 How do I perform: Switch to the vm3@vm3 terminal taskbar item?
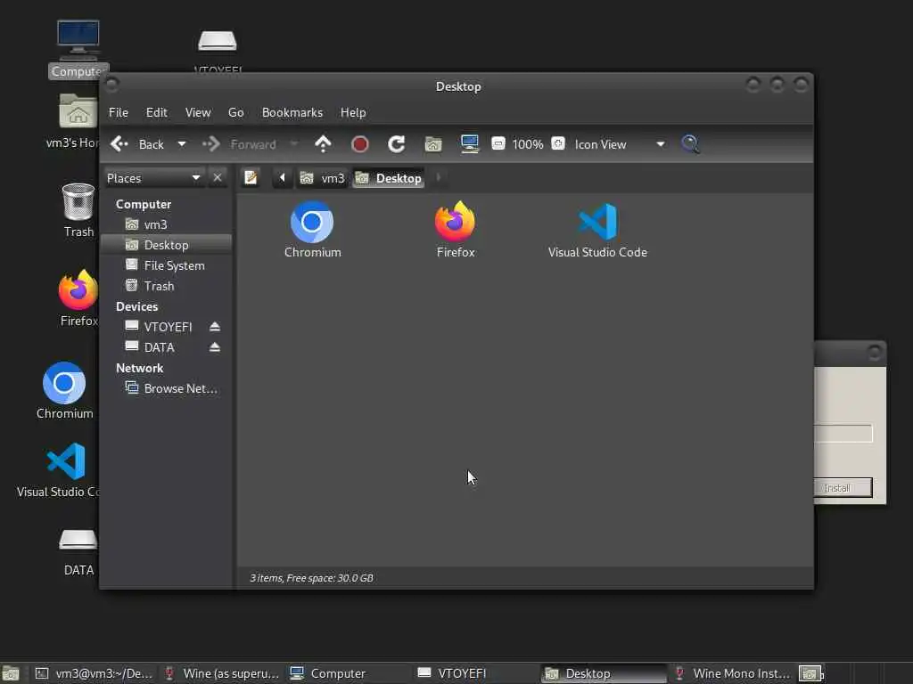(95, 673)
